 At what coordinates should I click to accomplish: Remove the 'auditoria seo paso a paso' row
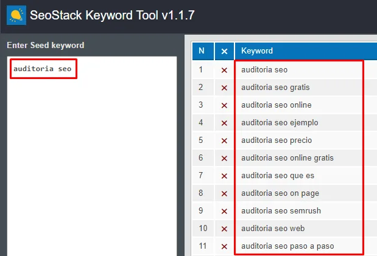224,246
